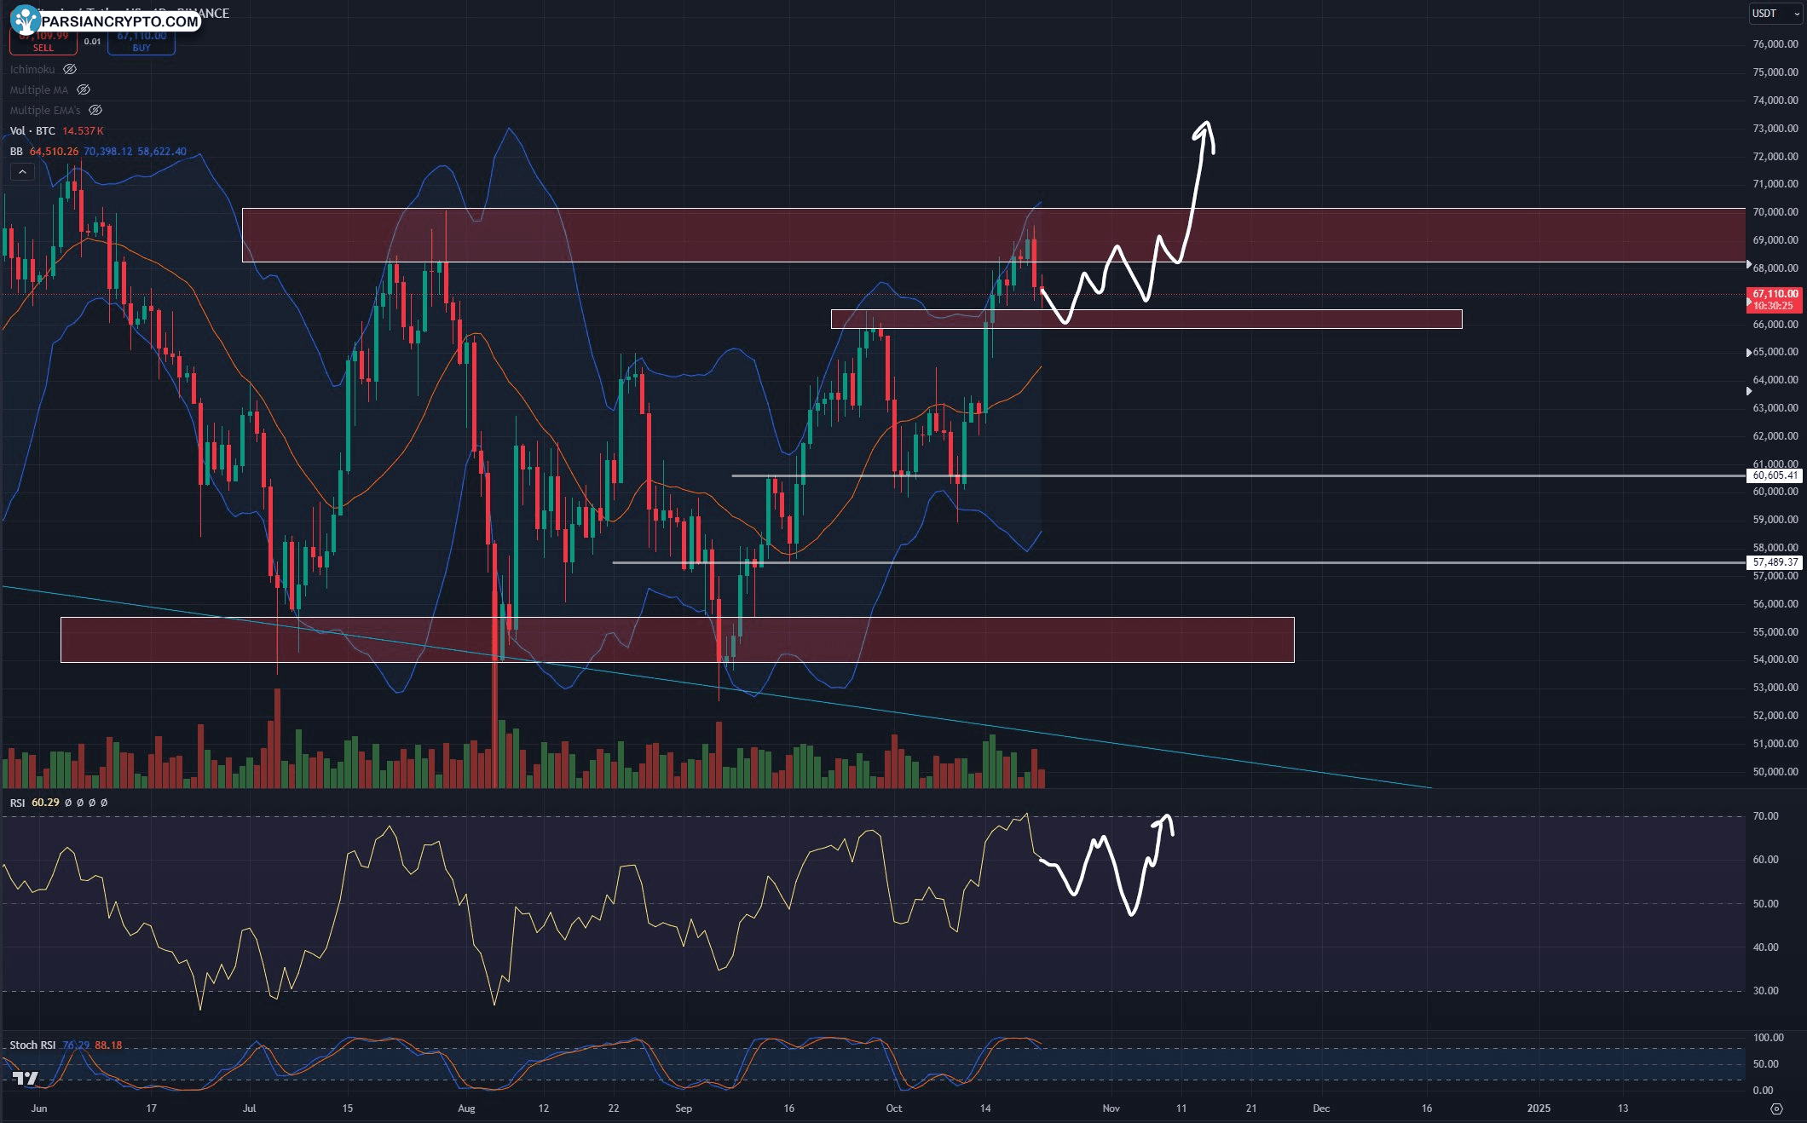Select the Multiple MA indicator label
Screen dimensions: 1807x1123
click(x=39, y=89)
